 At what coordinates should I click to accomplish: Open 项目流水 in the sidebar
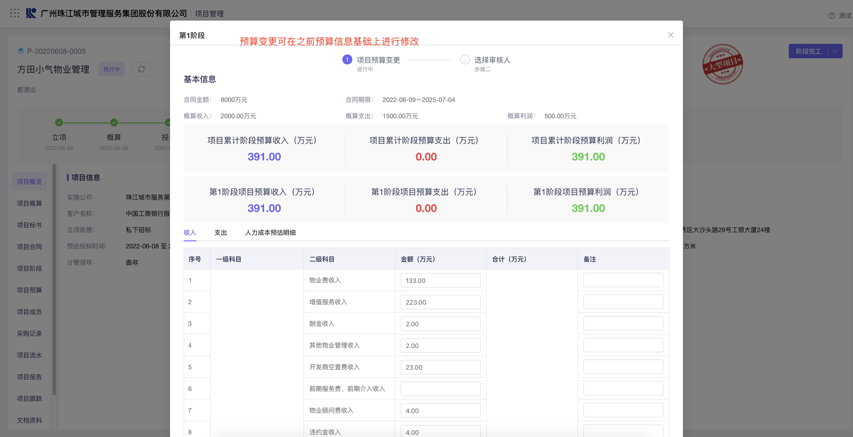click(x=29, y=355)
